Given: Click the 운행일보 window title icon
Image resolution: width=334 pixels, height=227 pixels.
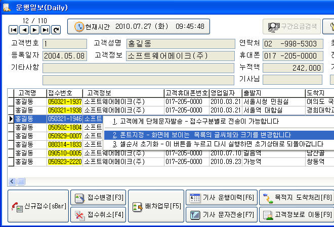Looking at the screenshot, I should pyautogui.click(x=7, y=7).
